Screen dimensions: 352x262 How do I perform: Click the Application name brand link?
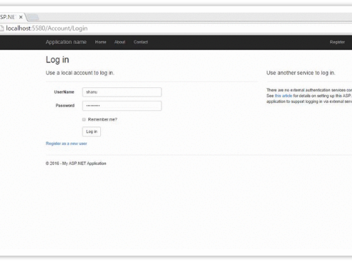point(66,42)
